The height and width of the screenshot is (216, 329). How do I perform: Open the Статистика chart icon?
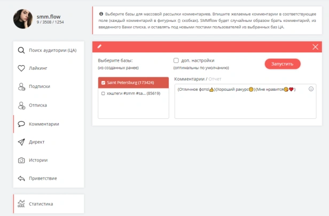tap(21, 204)
